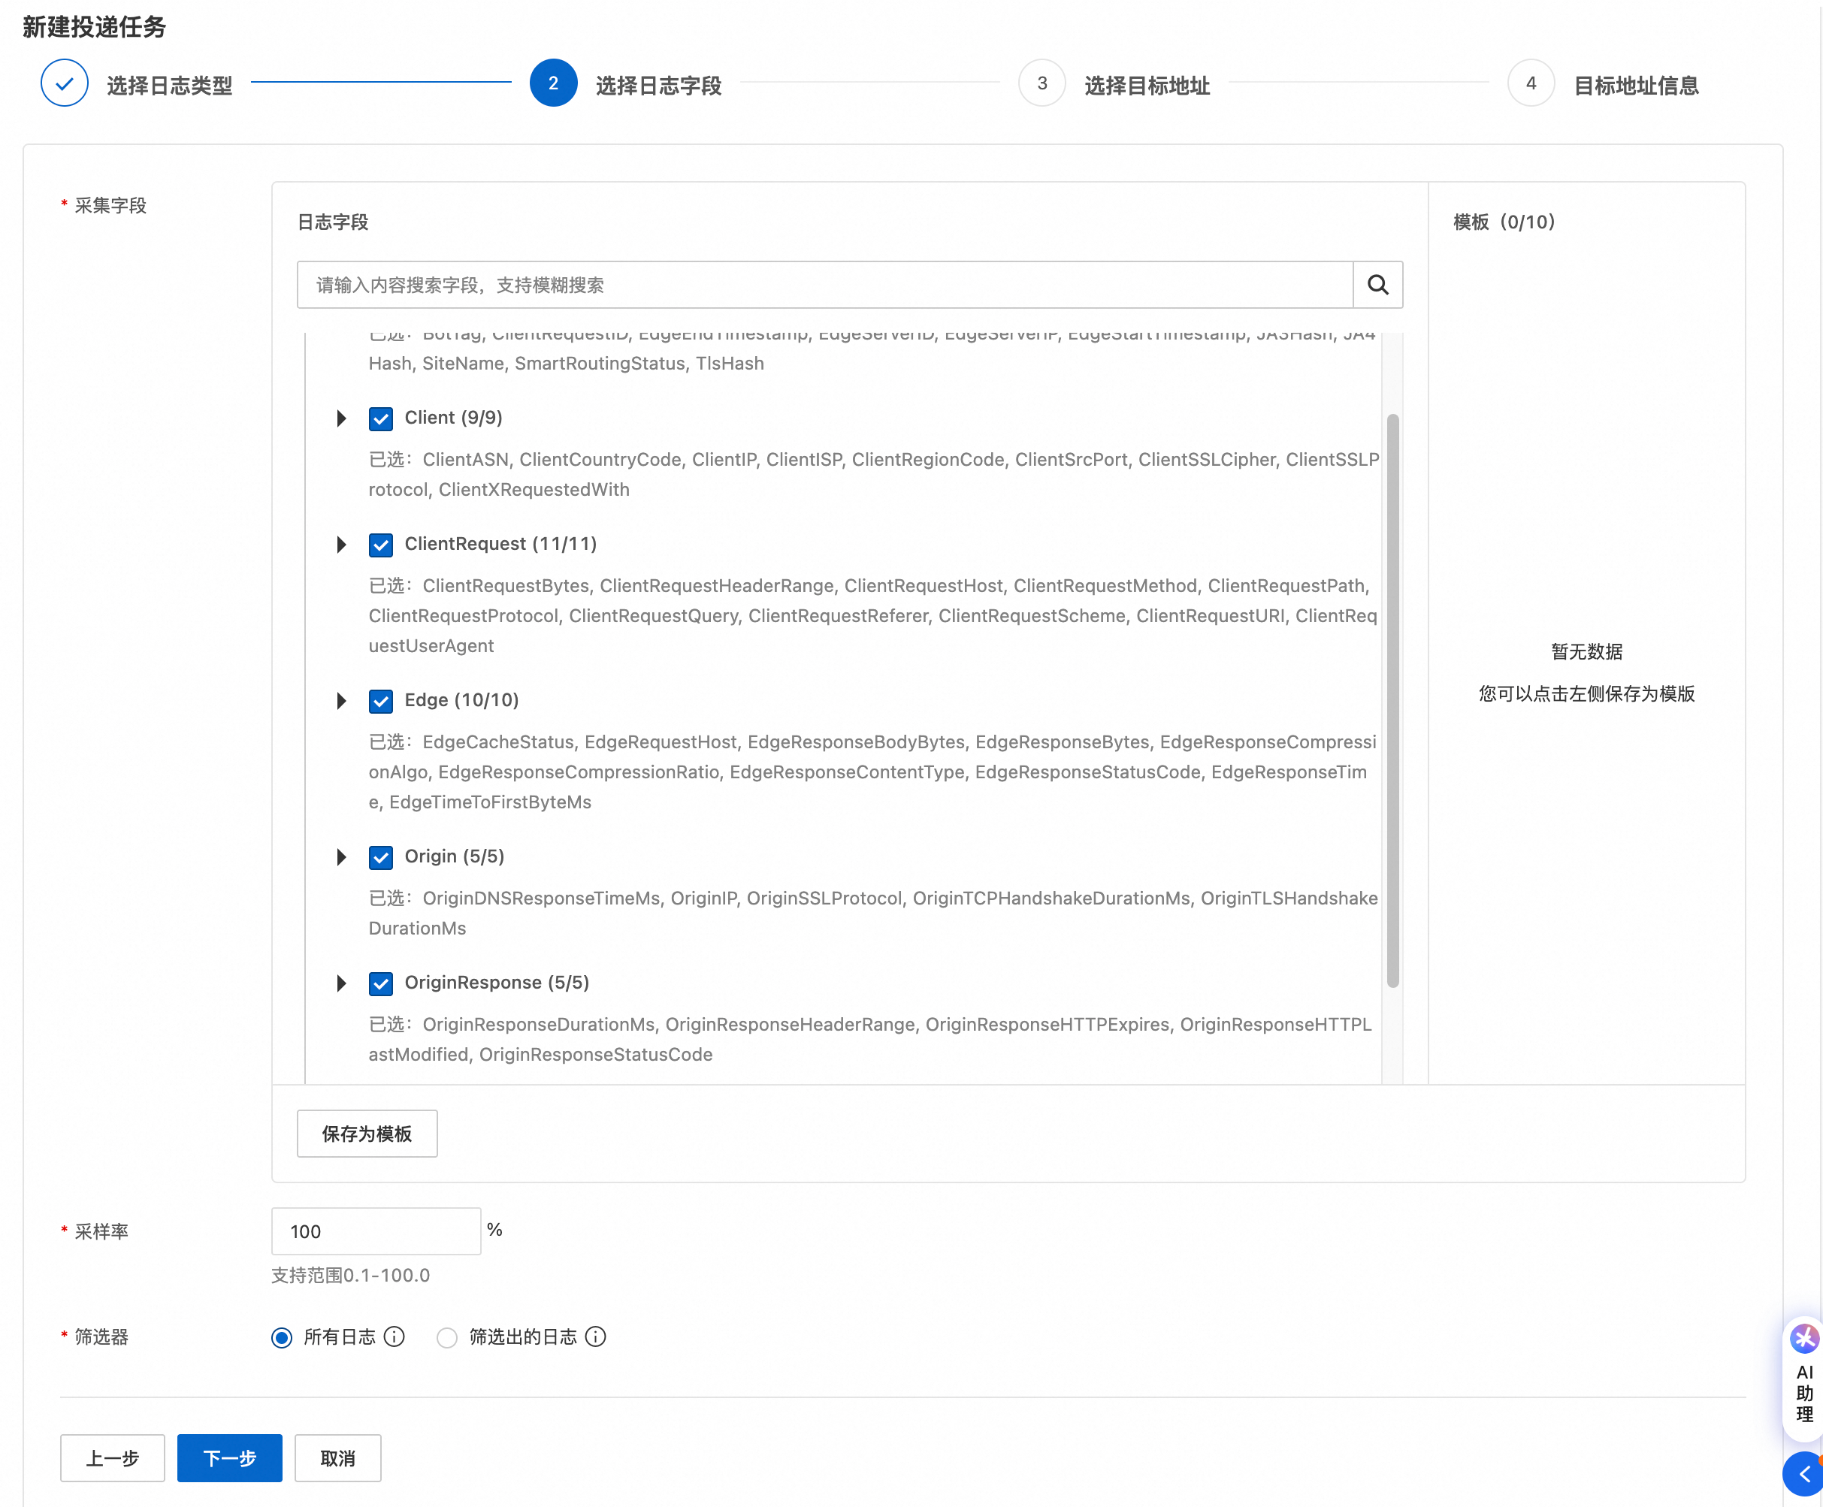Click step 3 circle 选择目标地址
Screen dimensions: 1823x1507
coord(1041,83)
